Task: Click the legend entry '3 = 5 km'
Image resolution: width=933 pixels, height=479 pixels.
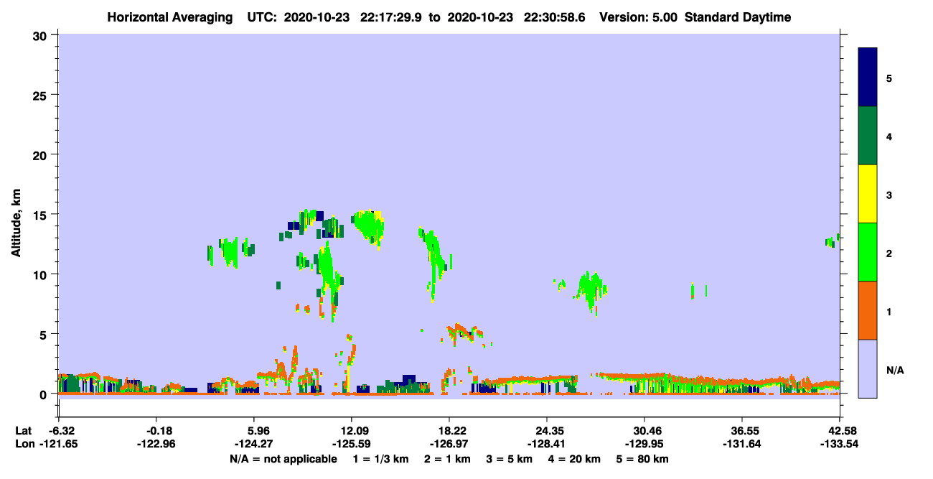Action: (510, 459)
